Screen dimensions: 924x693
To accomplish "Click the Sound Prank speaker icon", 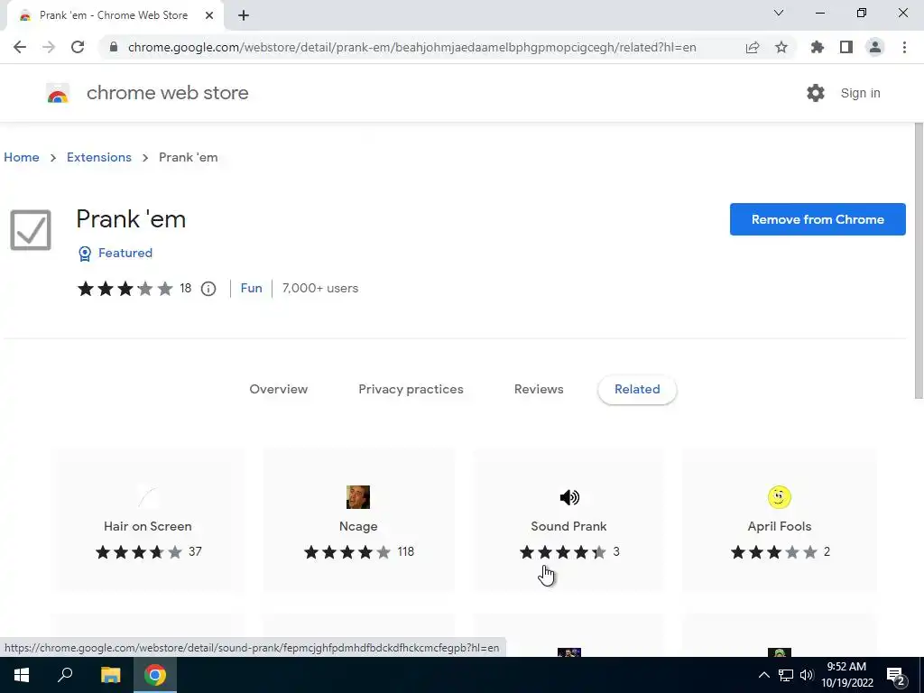I will click(569, 497).
